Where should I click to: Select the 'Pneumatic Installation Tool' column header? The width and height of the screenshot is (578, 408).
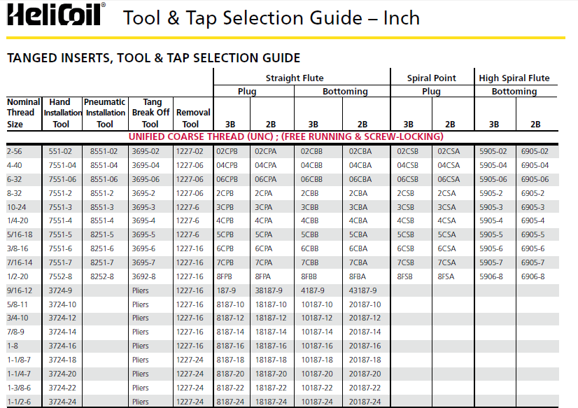(105, 113)
